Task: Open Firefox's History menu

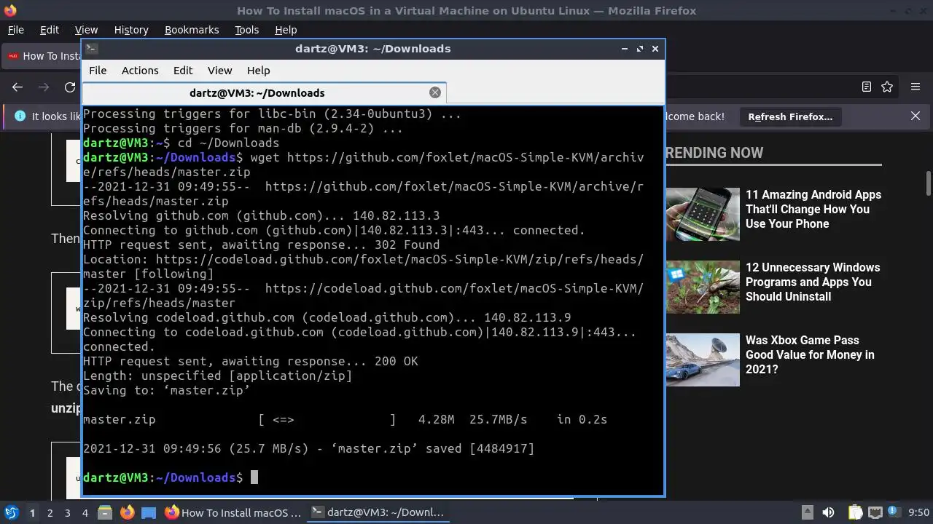Action: 131,30
